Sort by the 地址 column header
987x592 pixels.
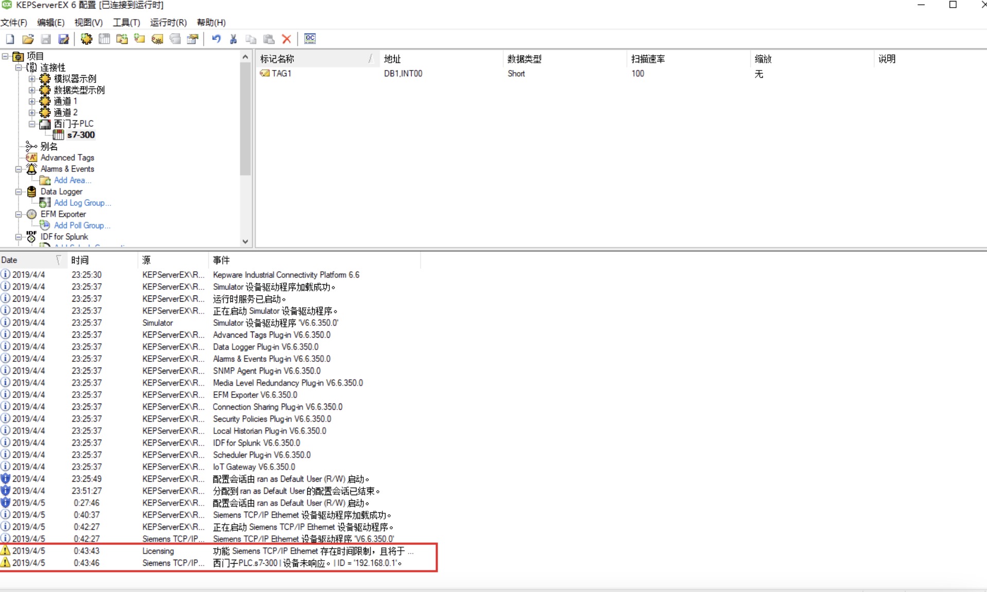click(440, 59)
